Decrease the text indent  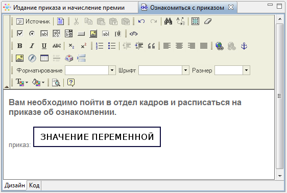pos(127,46)
